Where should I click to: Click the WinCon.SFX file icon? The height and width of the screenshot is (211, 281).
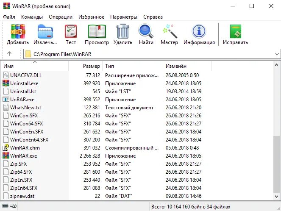[x=6, y=115]
